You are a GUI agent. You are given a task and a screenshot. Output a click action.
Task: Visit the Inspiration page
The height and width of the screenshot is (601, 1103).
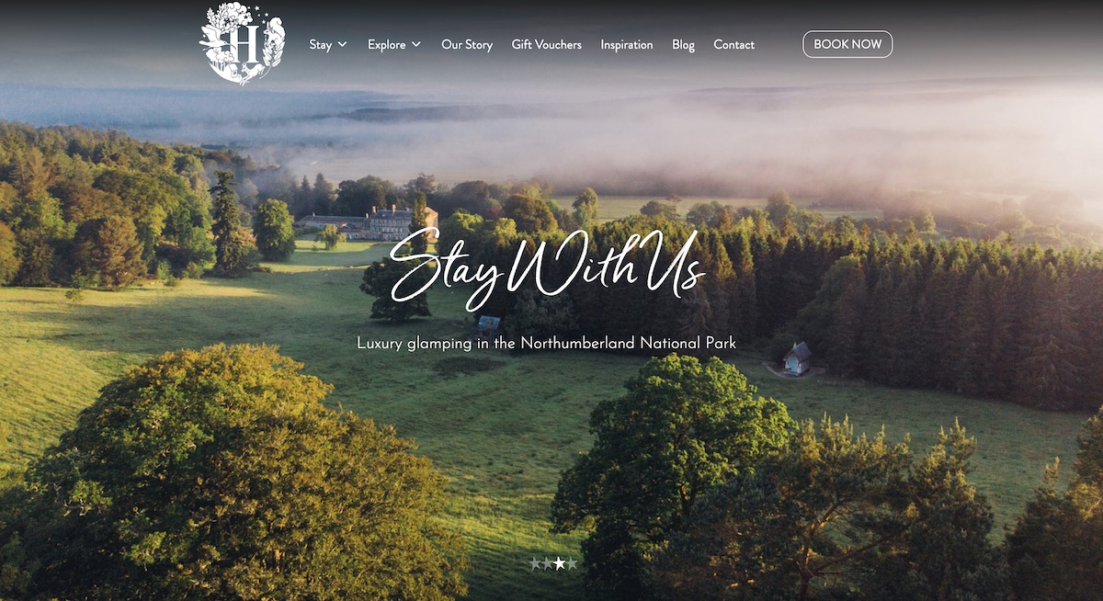tap(627, 44)
